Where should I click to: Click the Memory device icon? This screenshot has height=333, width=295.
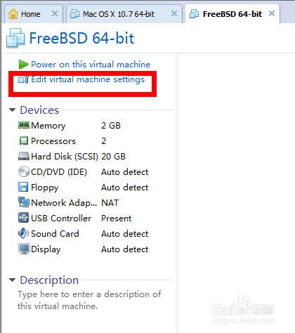(24, 125)
